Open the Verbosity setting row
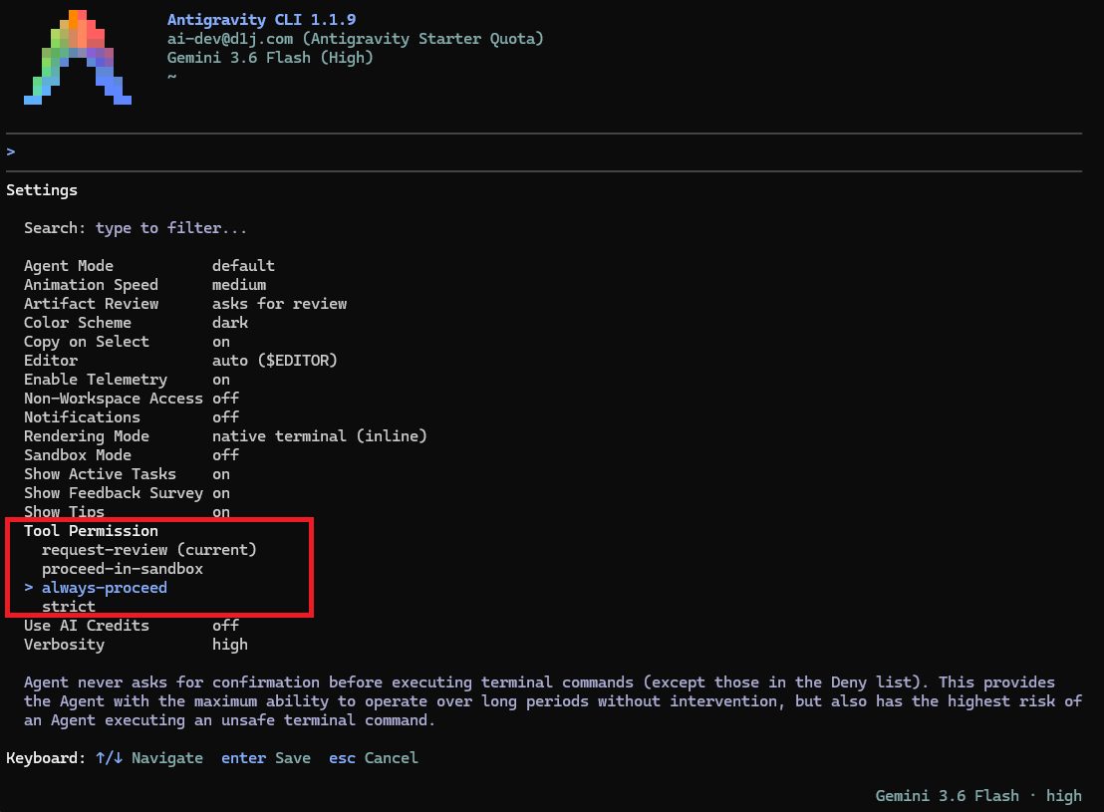The height and width of the screenshot is (812, 1104). point(136,645)
